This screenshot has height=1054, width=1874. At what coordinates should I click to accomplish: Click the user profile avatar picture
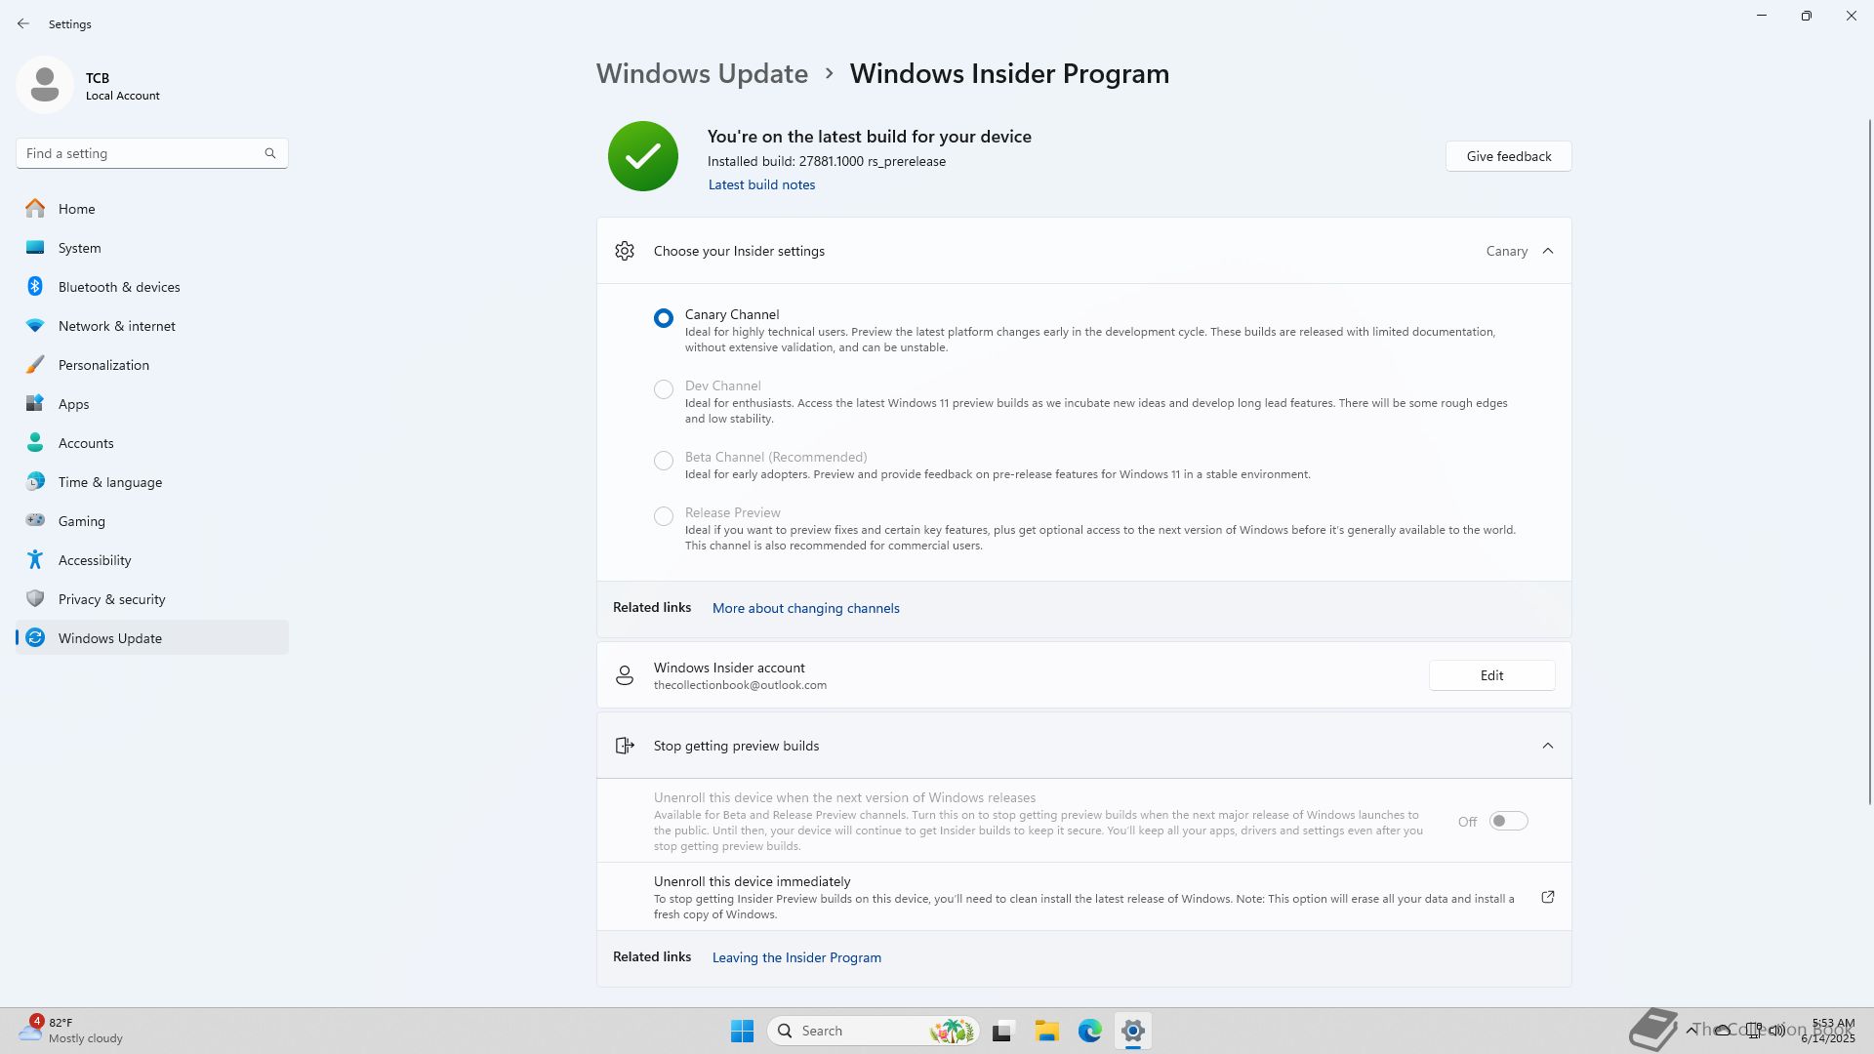[45, 85]
